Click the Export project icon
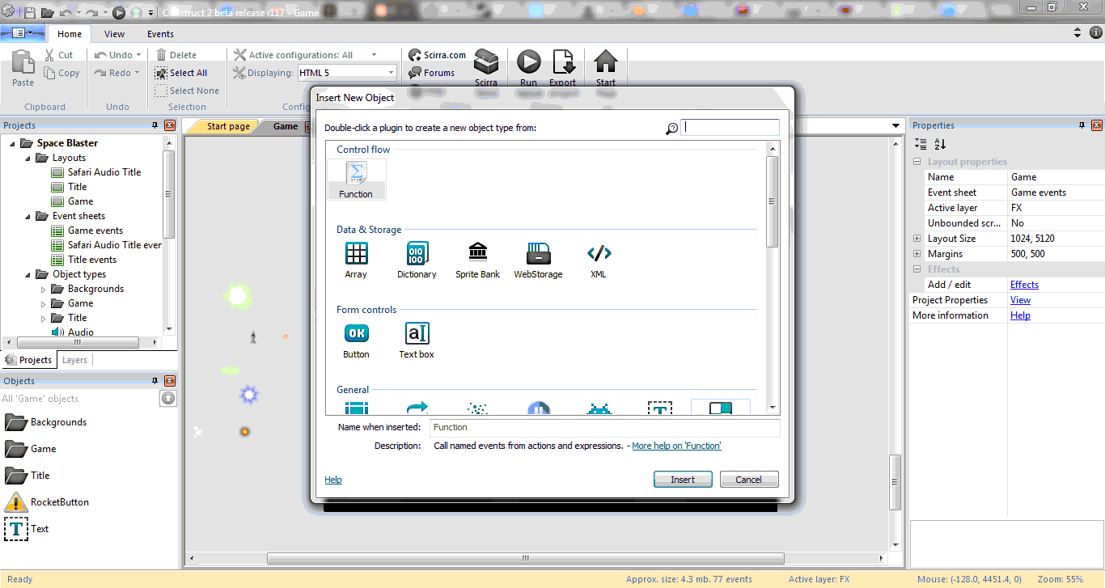This screenshot has width=1105, height=588. pyautogui.click(x=562, y=62)
